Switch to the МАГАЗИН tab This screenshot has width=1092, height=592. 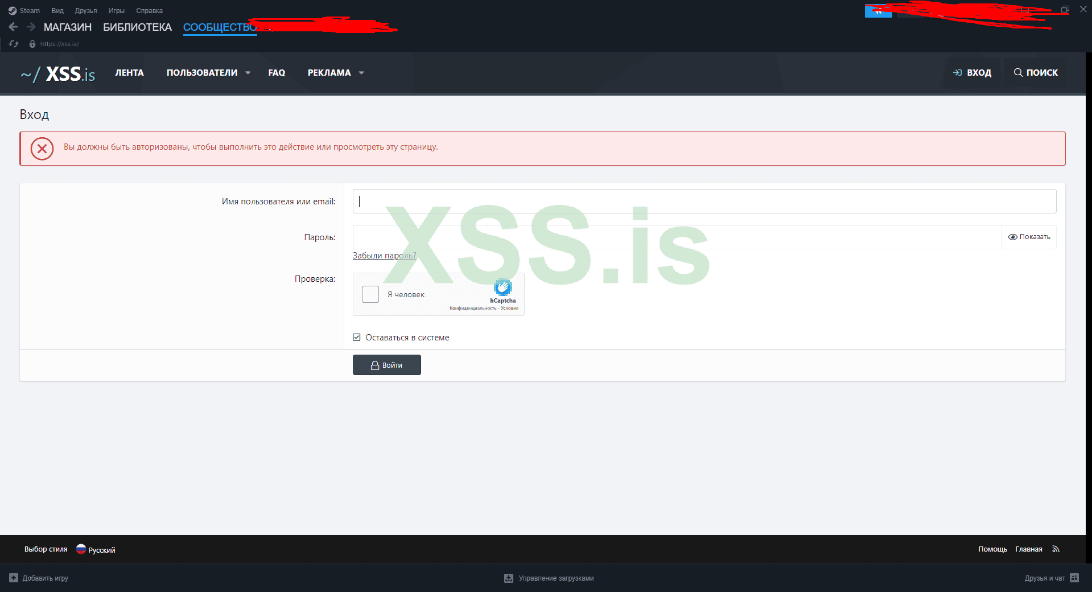(x=68, y=27)
